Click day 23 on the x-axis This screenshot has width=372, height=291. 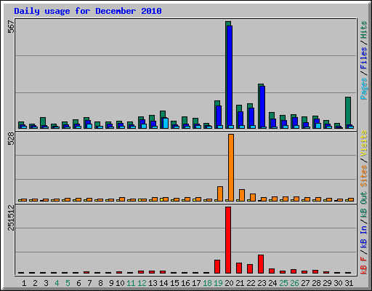(262, 283)
